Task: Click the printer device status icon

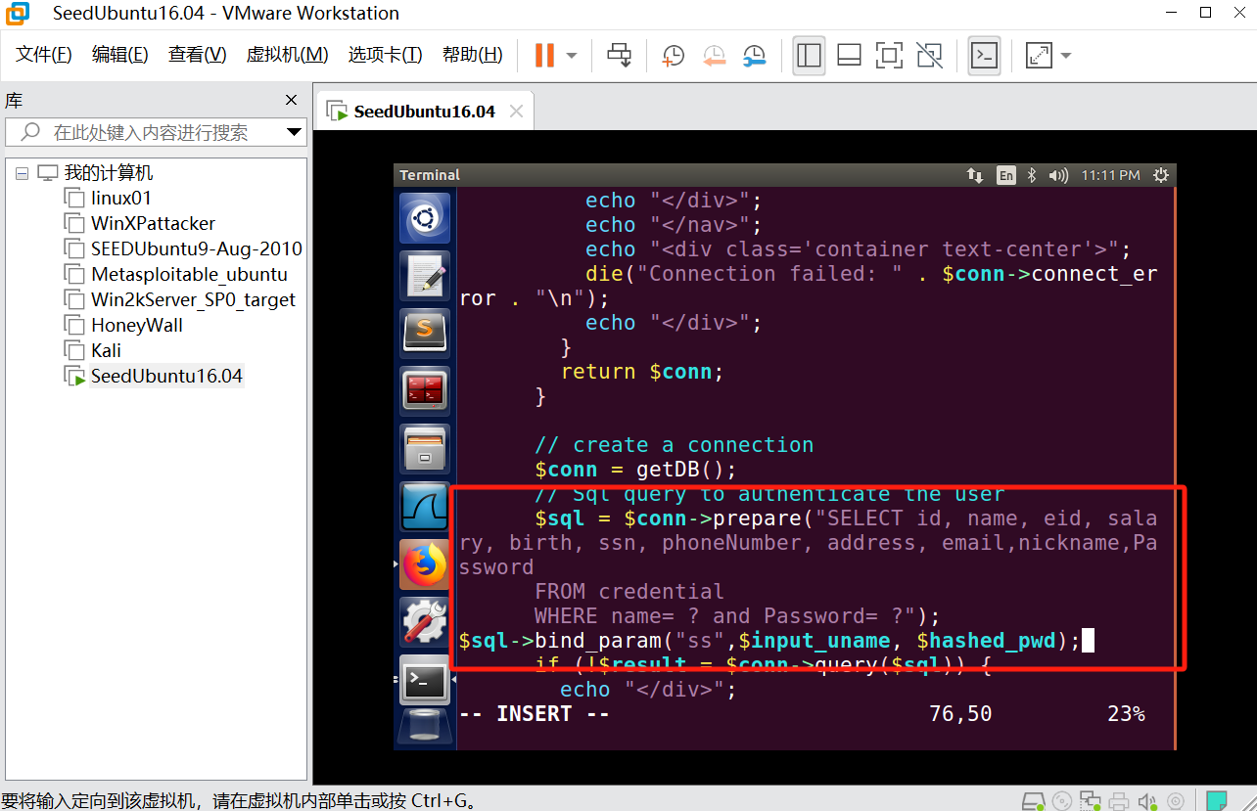Action: pos(1119,800)
